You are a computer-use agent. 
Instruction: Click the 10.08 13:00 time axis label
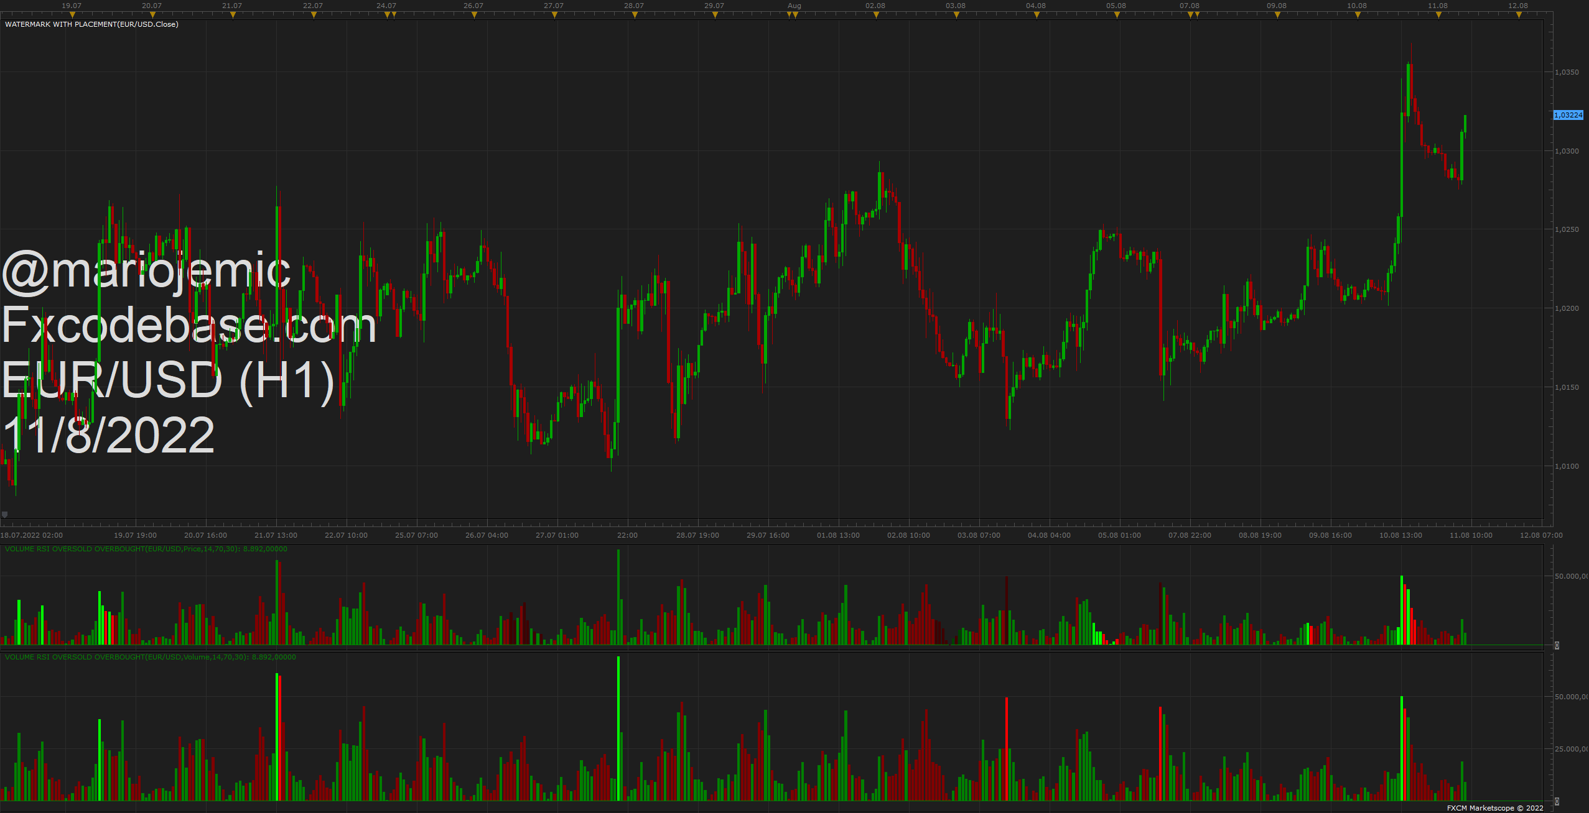click(1400, 535)
